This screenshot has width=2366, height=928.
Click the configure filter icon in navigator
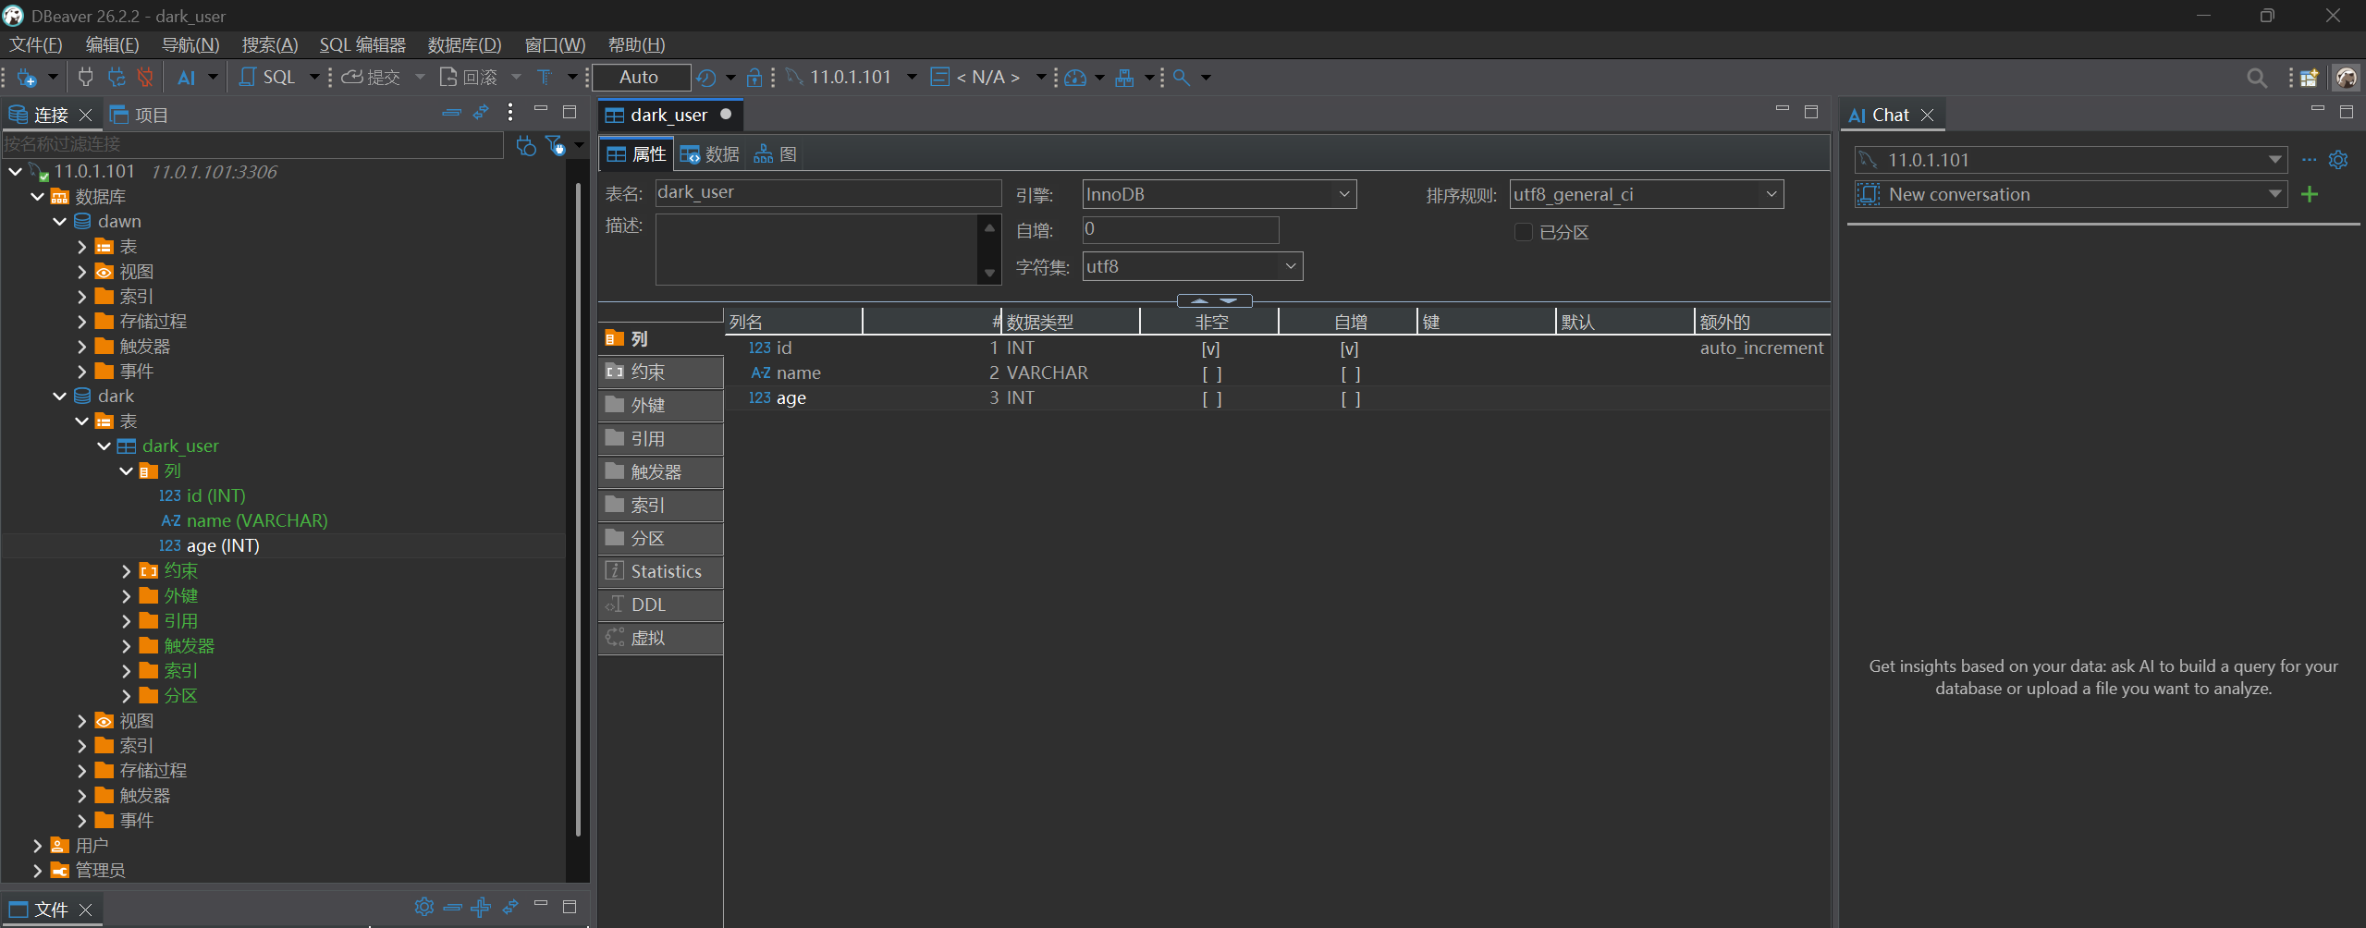tap(555, 145)
